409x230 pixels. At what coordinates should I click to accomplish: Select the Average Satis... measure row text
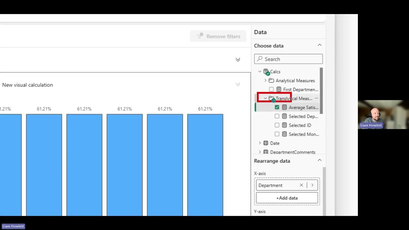tap(304, 107)
